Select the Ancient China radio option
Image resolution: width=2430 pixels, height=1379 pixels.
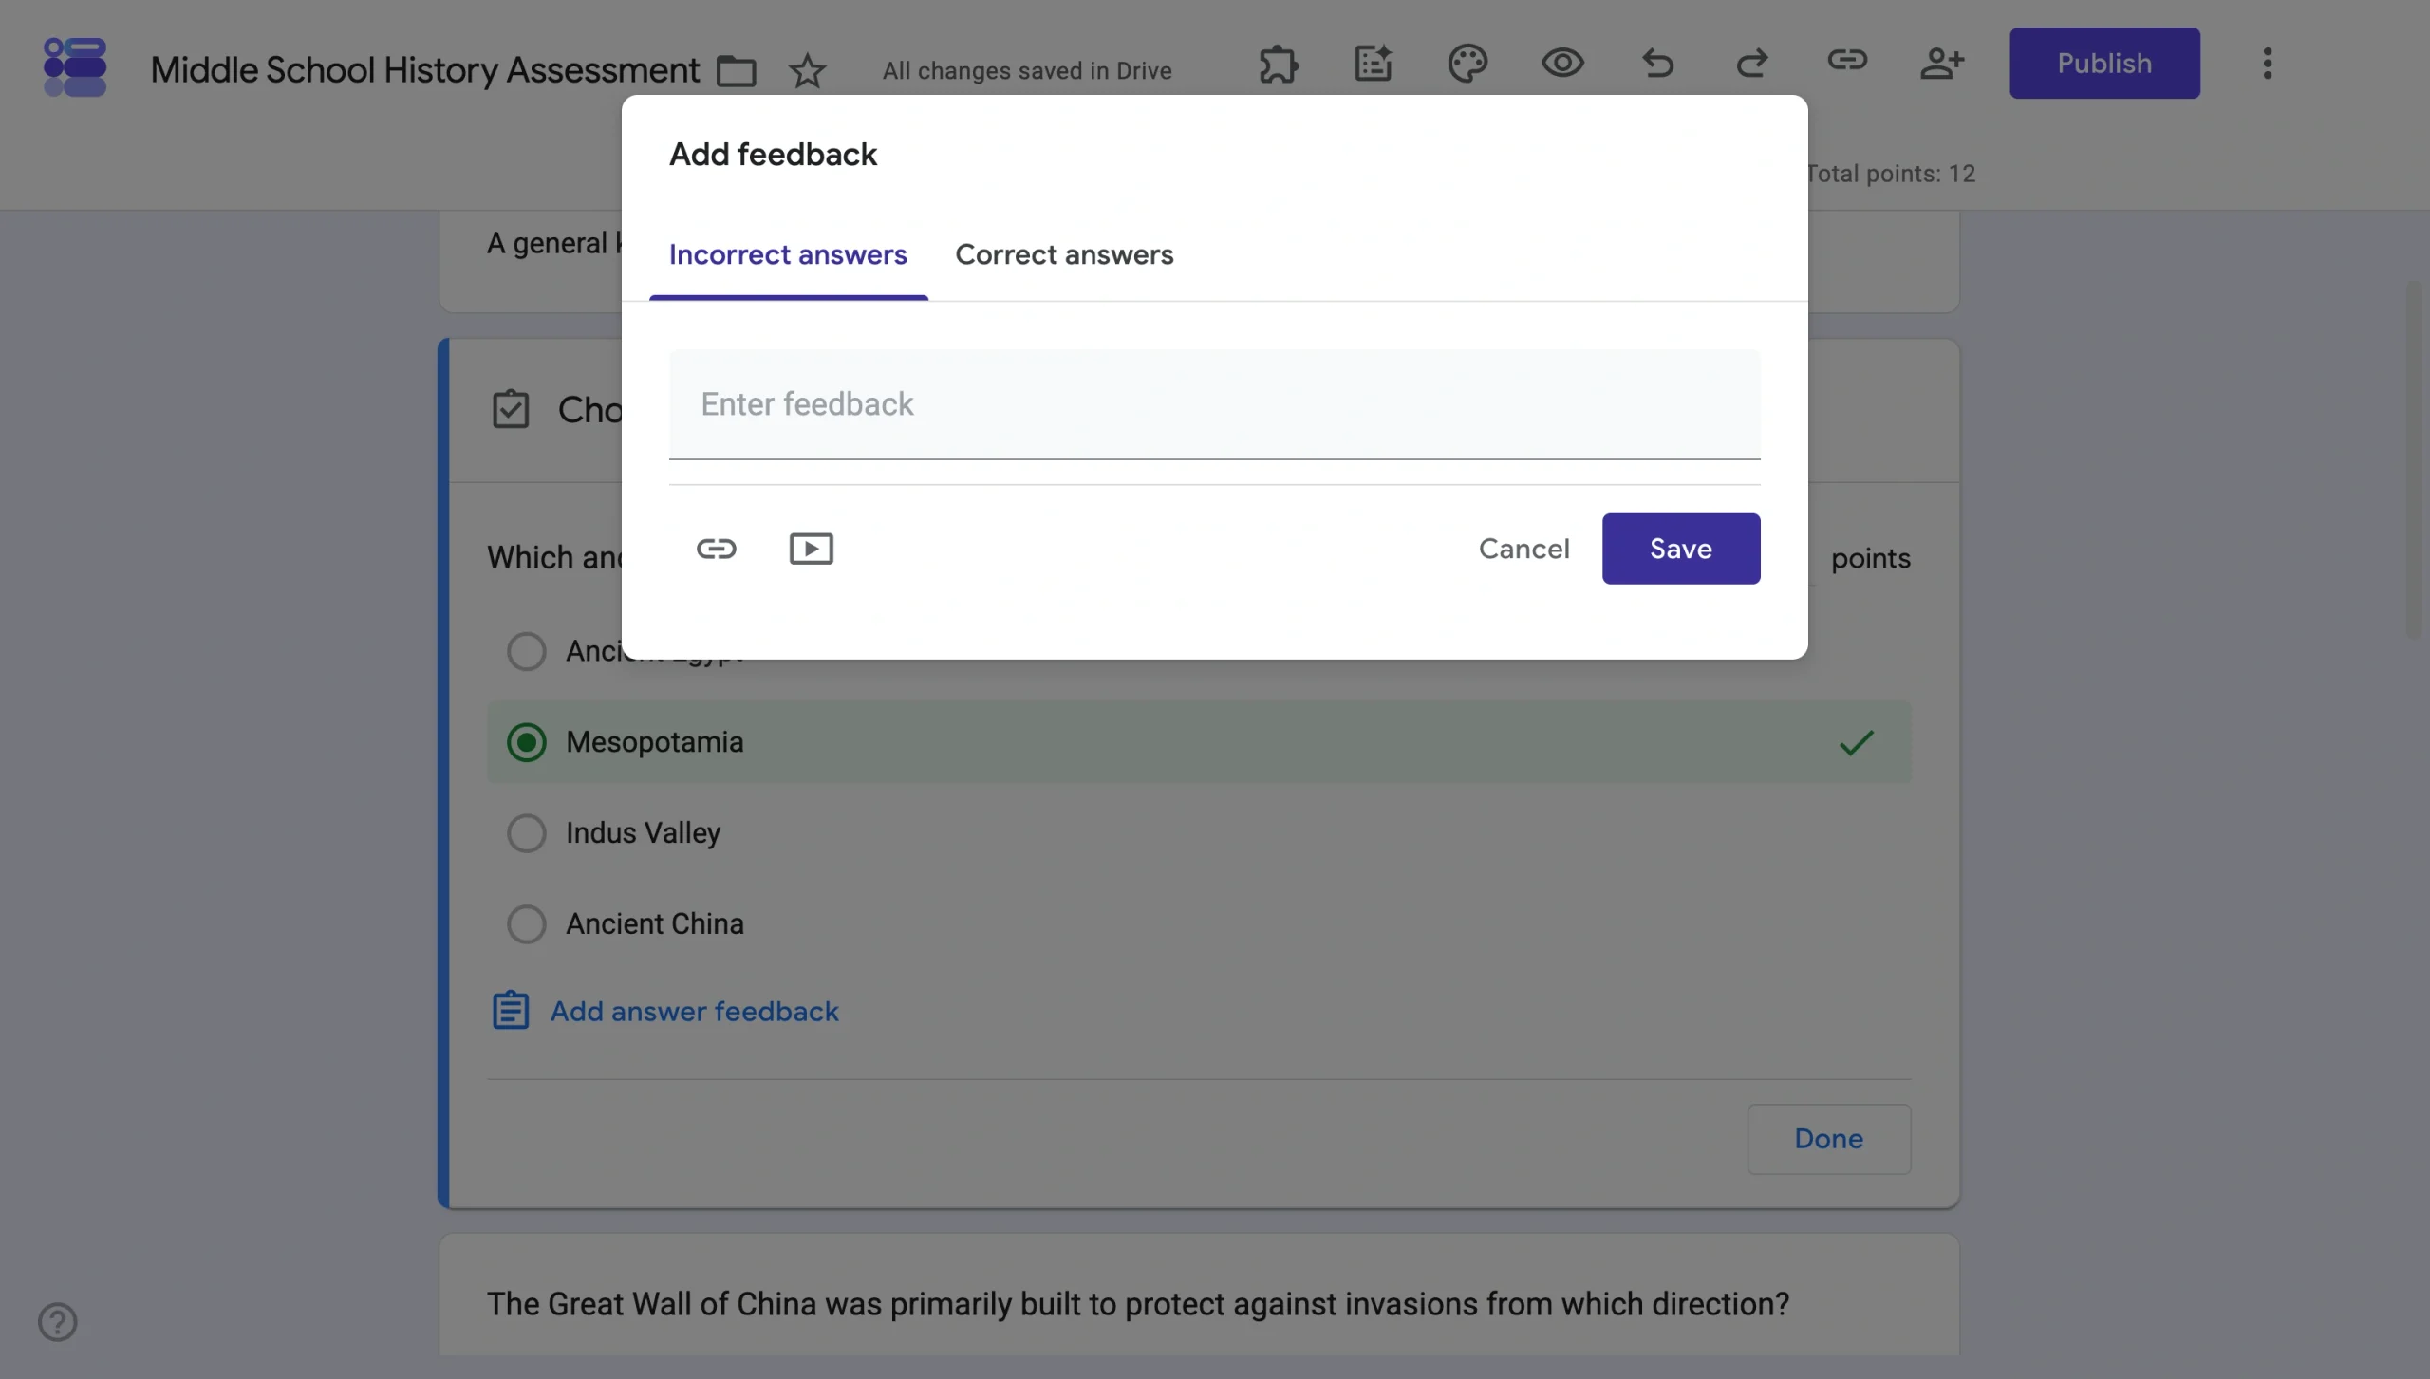[527, 923]
